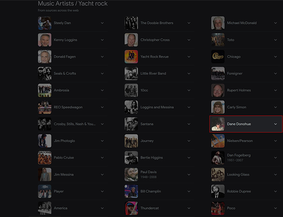Click the Steely Dan artist thumbnail

click(44, 23)
